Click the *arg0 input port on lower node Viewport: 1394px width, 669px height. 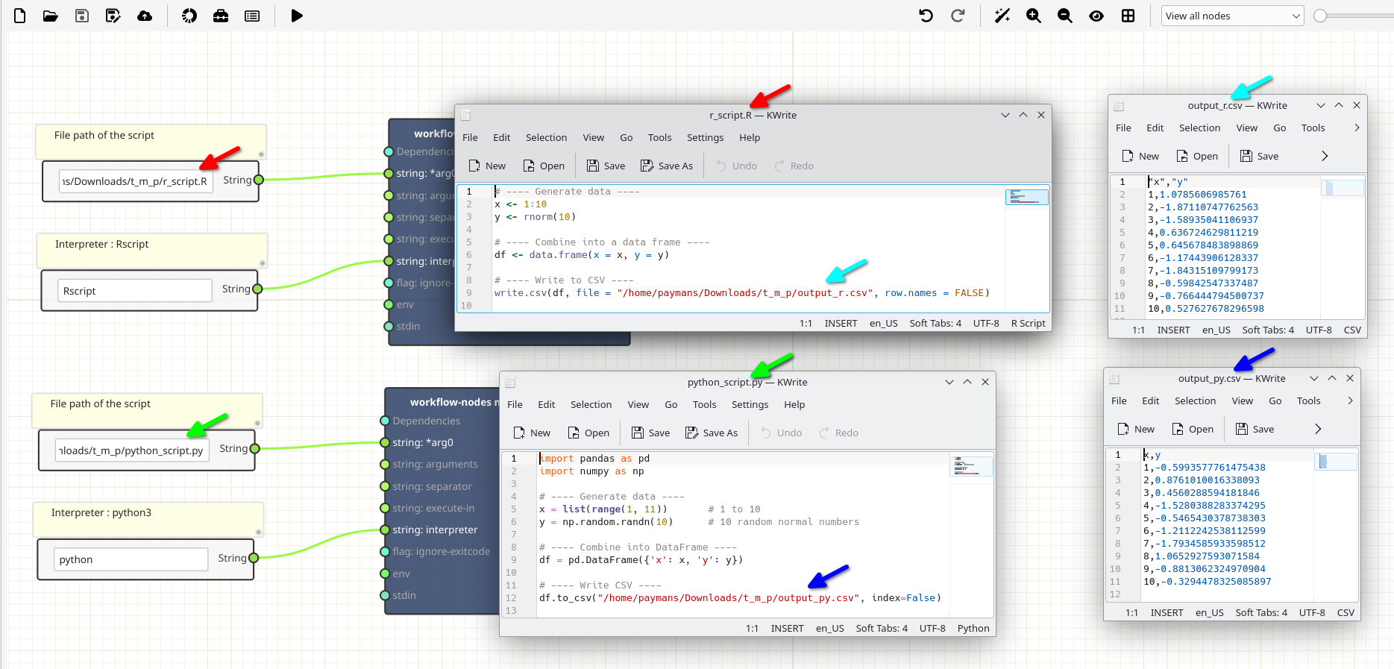pos(386,442)
